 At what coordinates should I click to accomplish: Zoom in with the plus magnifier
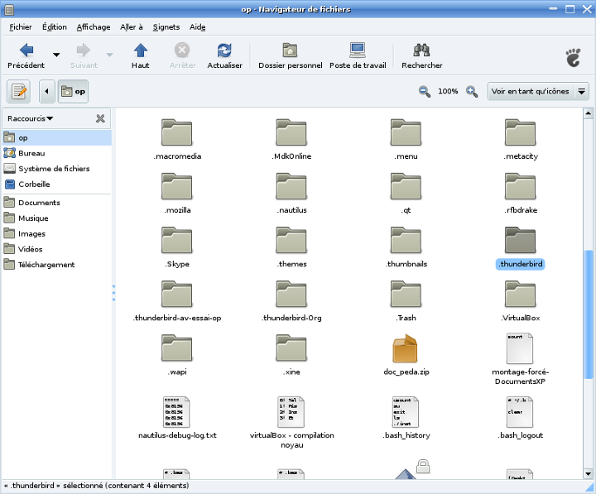coord(472,91)
